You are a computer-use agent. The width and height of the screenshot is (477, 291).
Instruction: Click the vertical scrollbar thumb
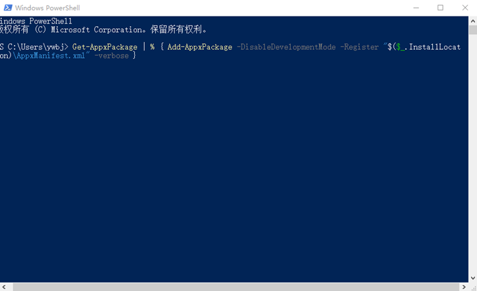pos(472,30)
